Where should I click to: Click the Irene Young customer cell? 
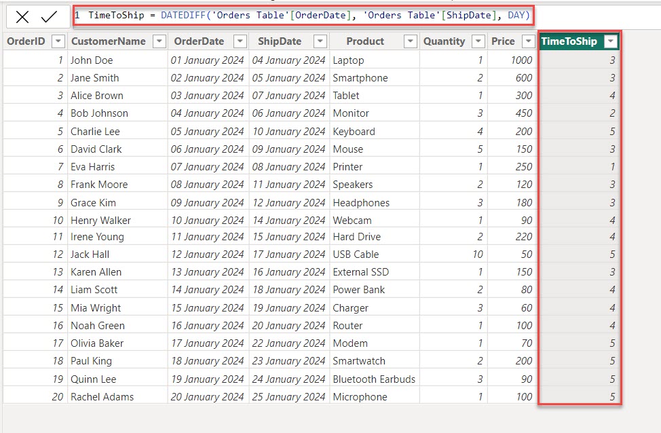[117, 237]
